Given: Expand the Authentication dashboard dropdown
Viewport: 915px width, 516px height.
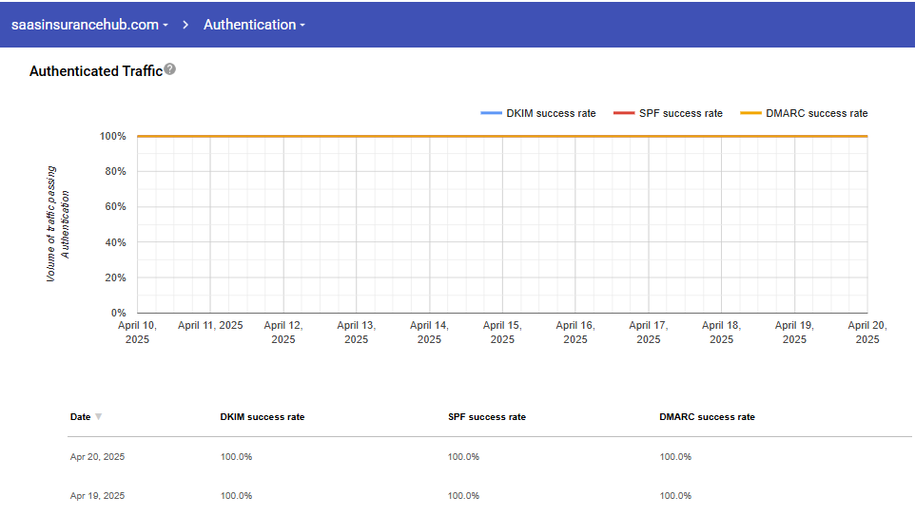Looking at the screenshot, I should pyautogui.click(x=254, y=25).
